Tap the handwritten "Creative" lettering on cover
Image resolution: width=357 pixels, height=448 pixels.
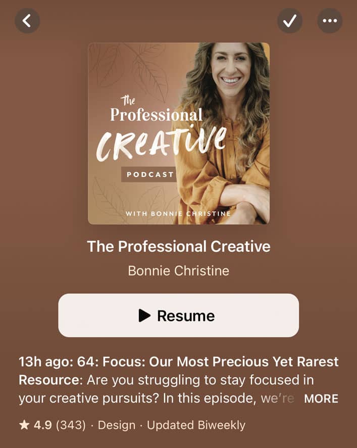click(161, 143)
